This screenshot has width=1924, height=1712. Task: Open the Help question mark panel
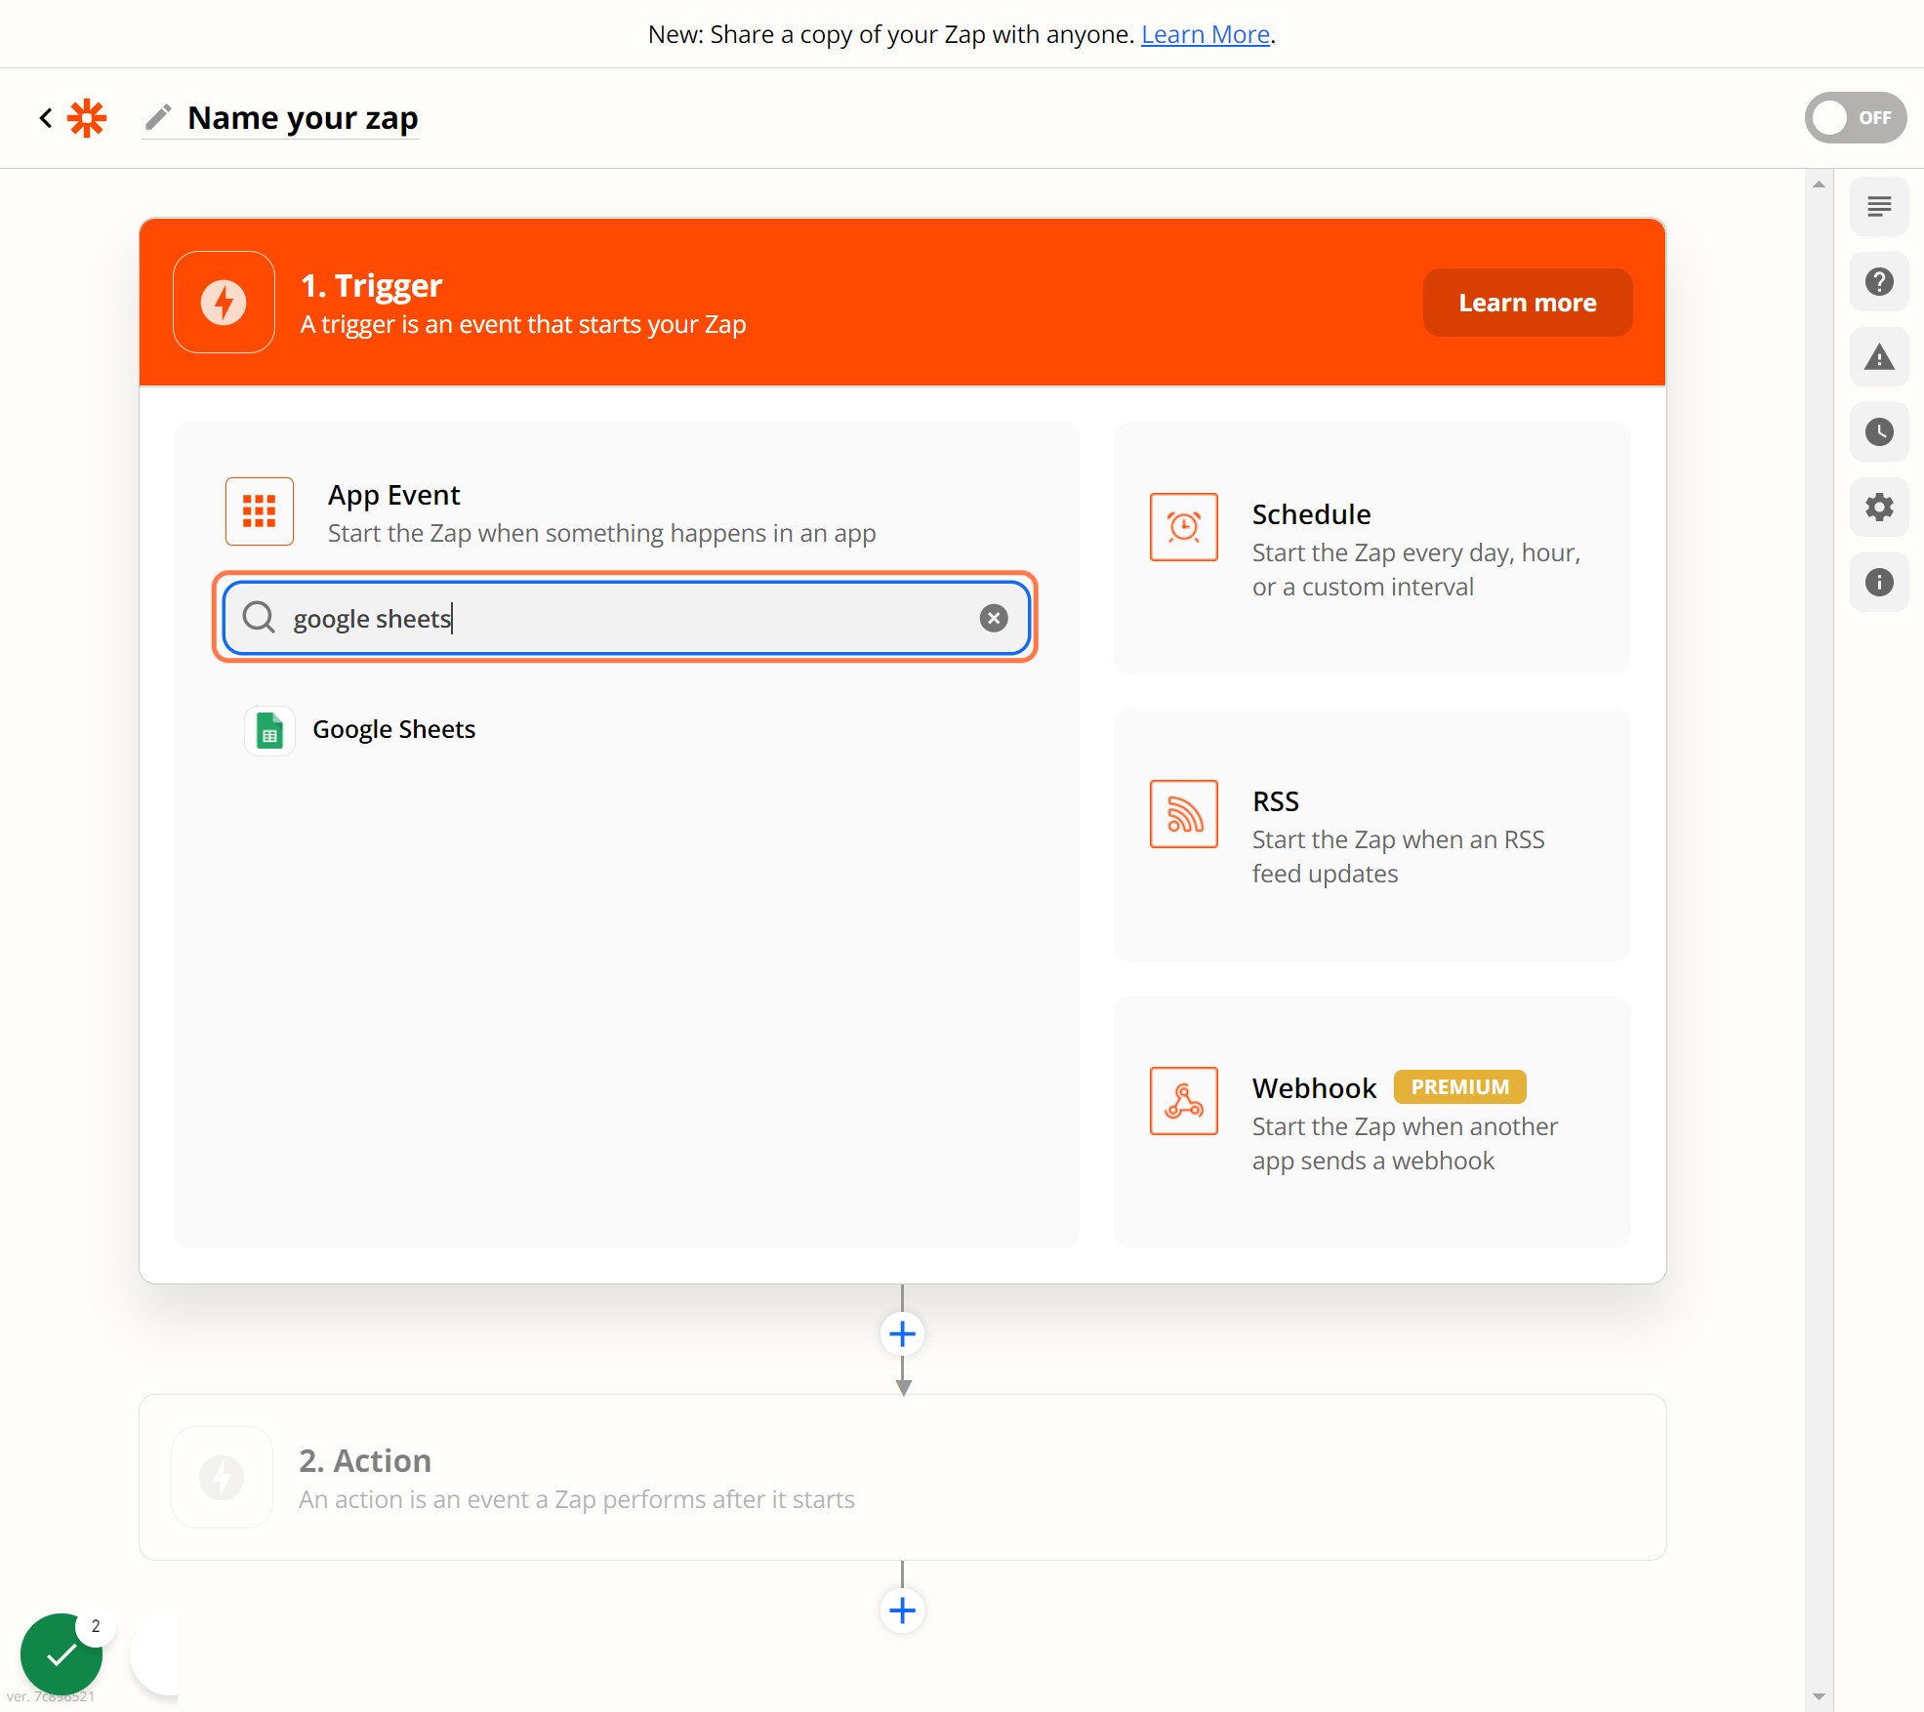tap(1879, 282)
